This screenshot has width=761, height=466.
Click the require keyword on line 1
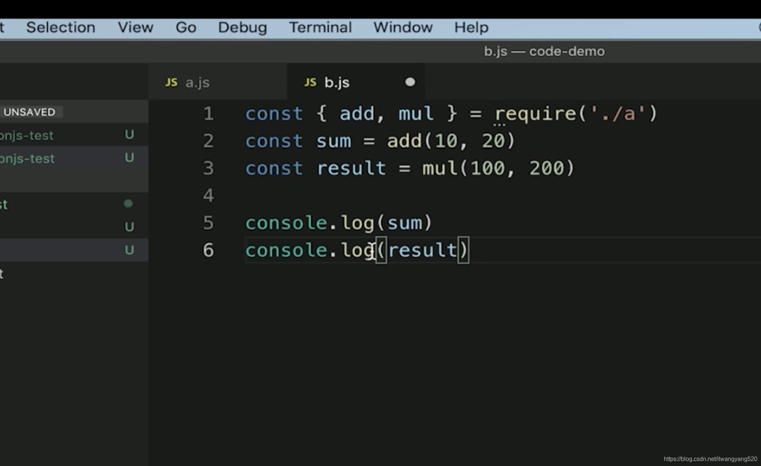coord(536,114)
